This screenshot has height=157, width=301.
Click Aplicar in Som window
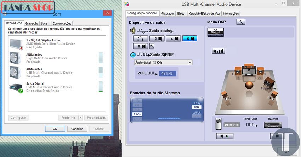coord(99,129)
